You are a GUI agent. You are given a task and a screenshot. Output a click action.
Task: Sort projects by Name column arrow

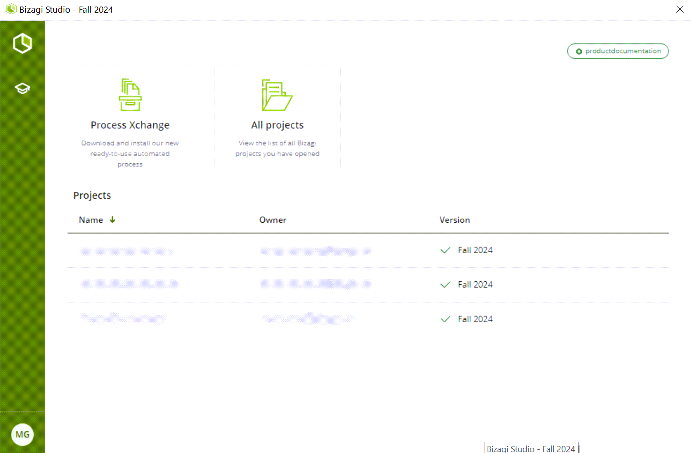pos(112,219)
